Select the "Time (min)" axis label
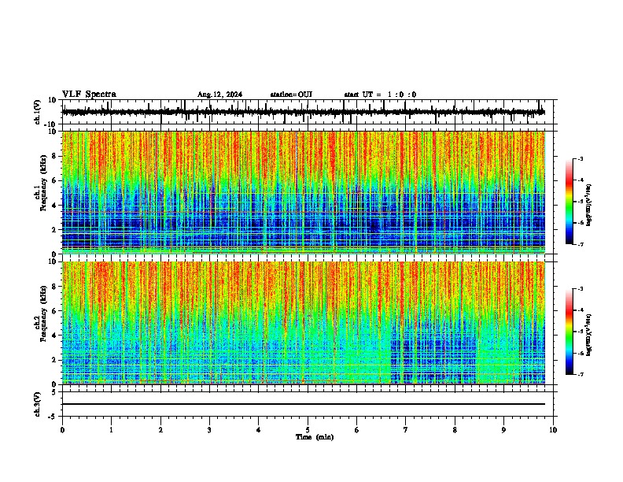 [315, 437]
